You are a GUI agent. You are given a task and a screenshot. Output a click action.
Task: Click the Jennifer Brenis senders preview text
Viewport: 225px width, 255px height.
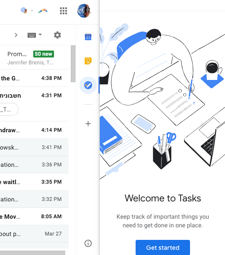(30, 63)
